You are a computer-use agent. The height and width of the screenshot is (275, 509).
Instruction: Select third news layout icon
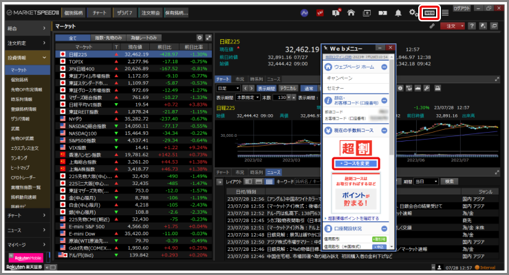269,181
